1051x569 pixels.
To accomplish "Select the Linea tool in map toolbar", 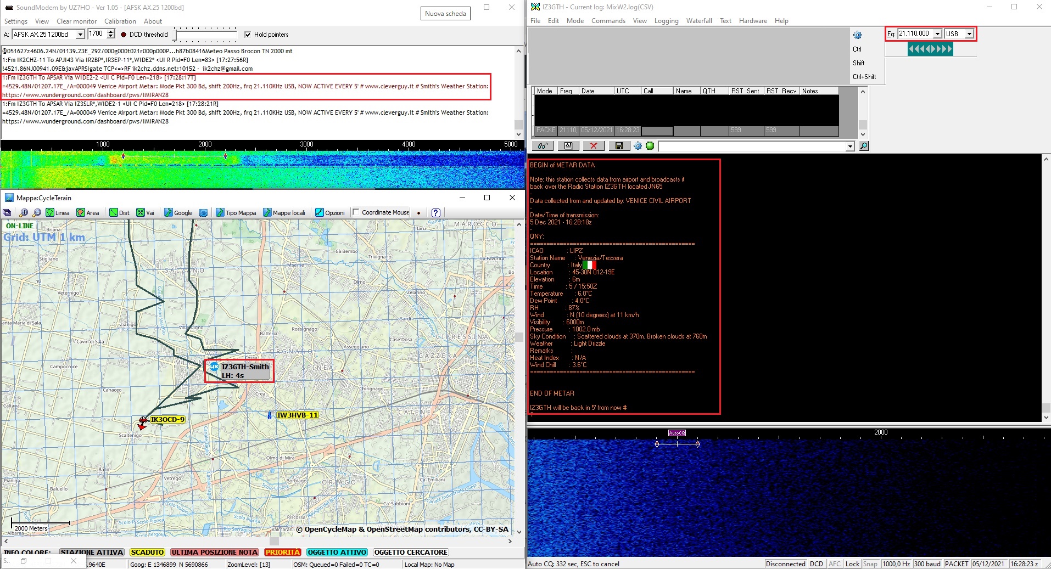I will 58,213.
